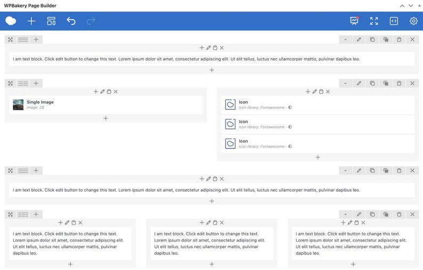Image resolution: width=423 pixels, height=270 pixels.
Task: Delete the third row
Action: tap(412, 171)
